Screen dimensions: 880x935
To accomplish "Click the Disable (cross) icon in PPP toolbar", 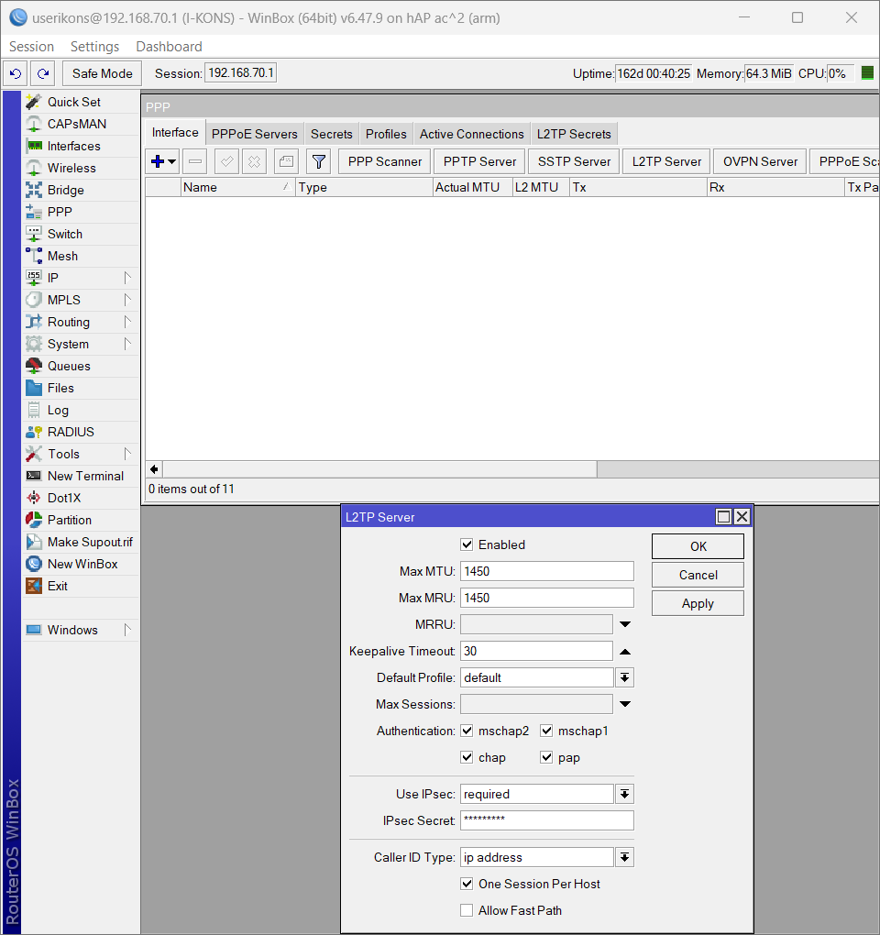I will pyautogui.click(x=254, y=161).
